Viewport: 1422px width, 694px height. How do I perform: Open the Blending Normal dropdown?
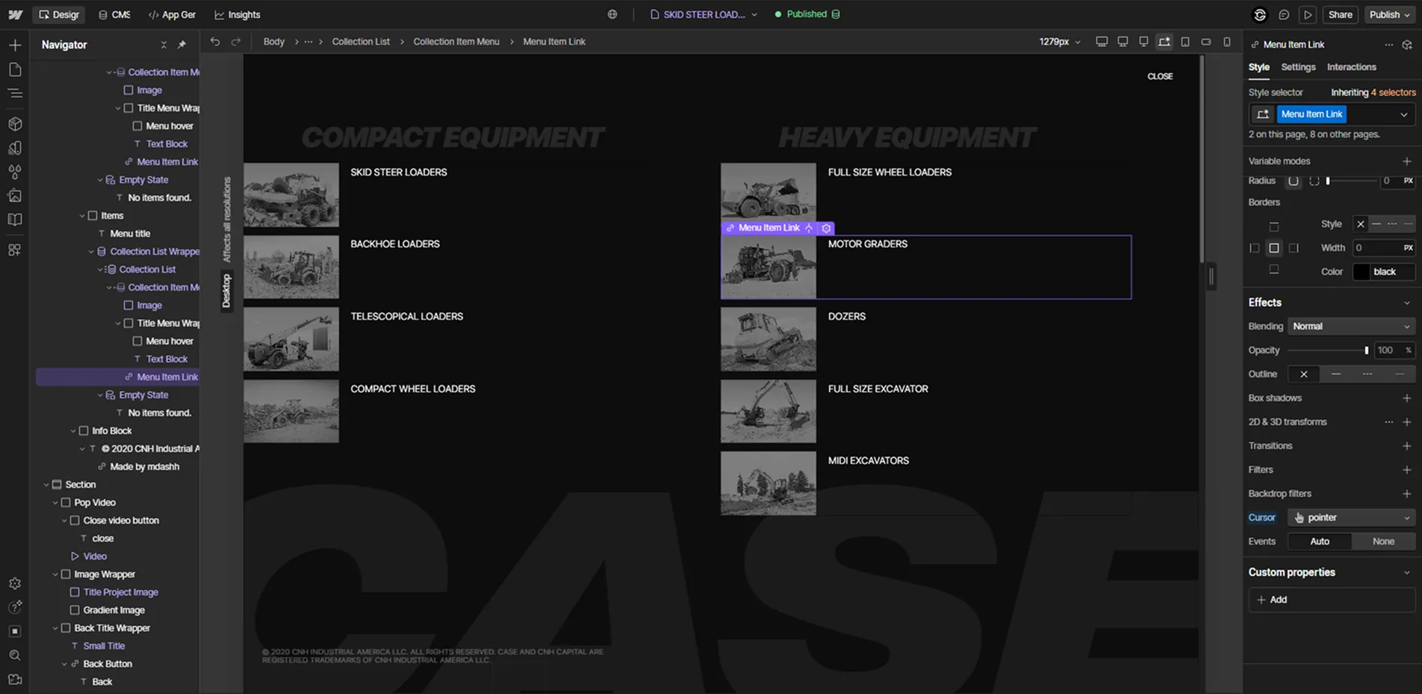coord(1351,326)
